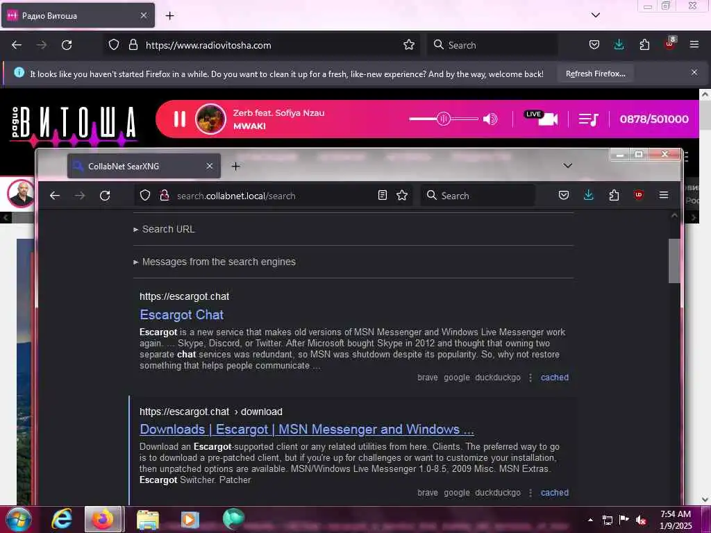711x533 pixels.
Task: Open Pocket in the back Firefox window
Action: 594,45
